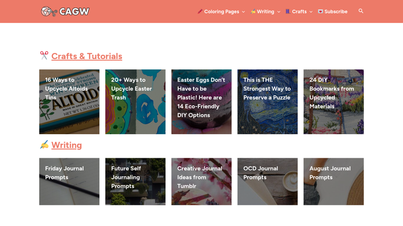Click the envelope icon next to Subscribe
The width and height of the screenshot is (403, 226).
320,12
